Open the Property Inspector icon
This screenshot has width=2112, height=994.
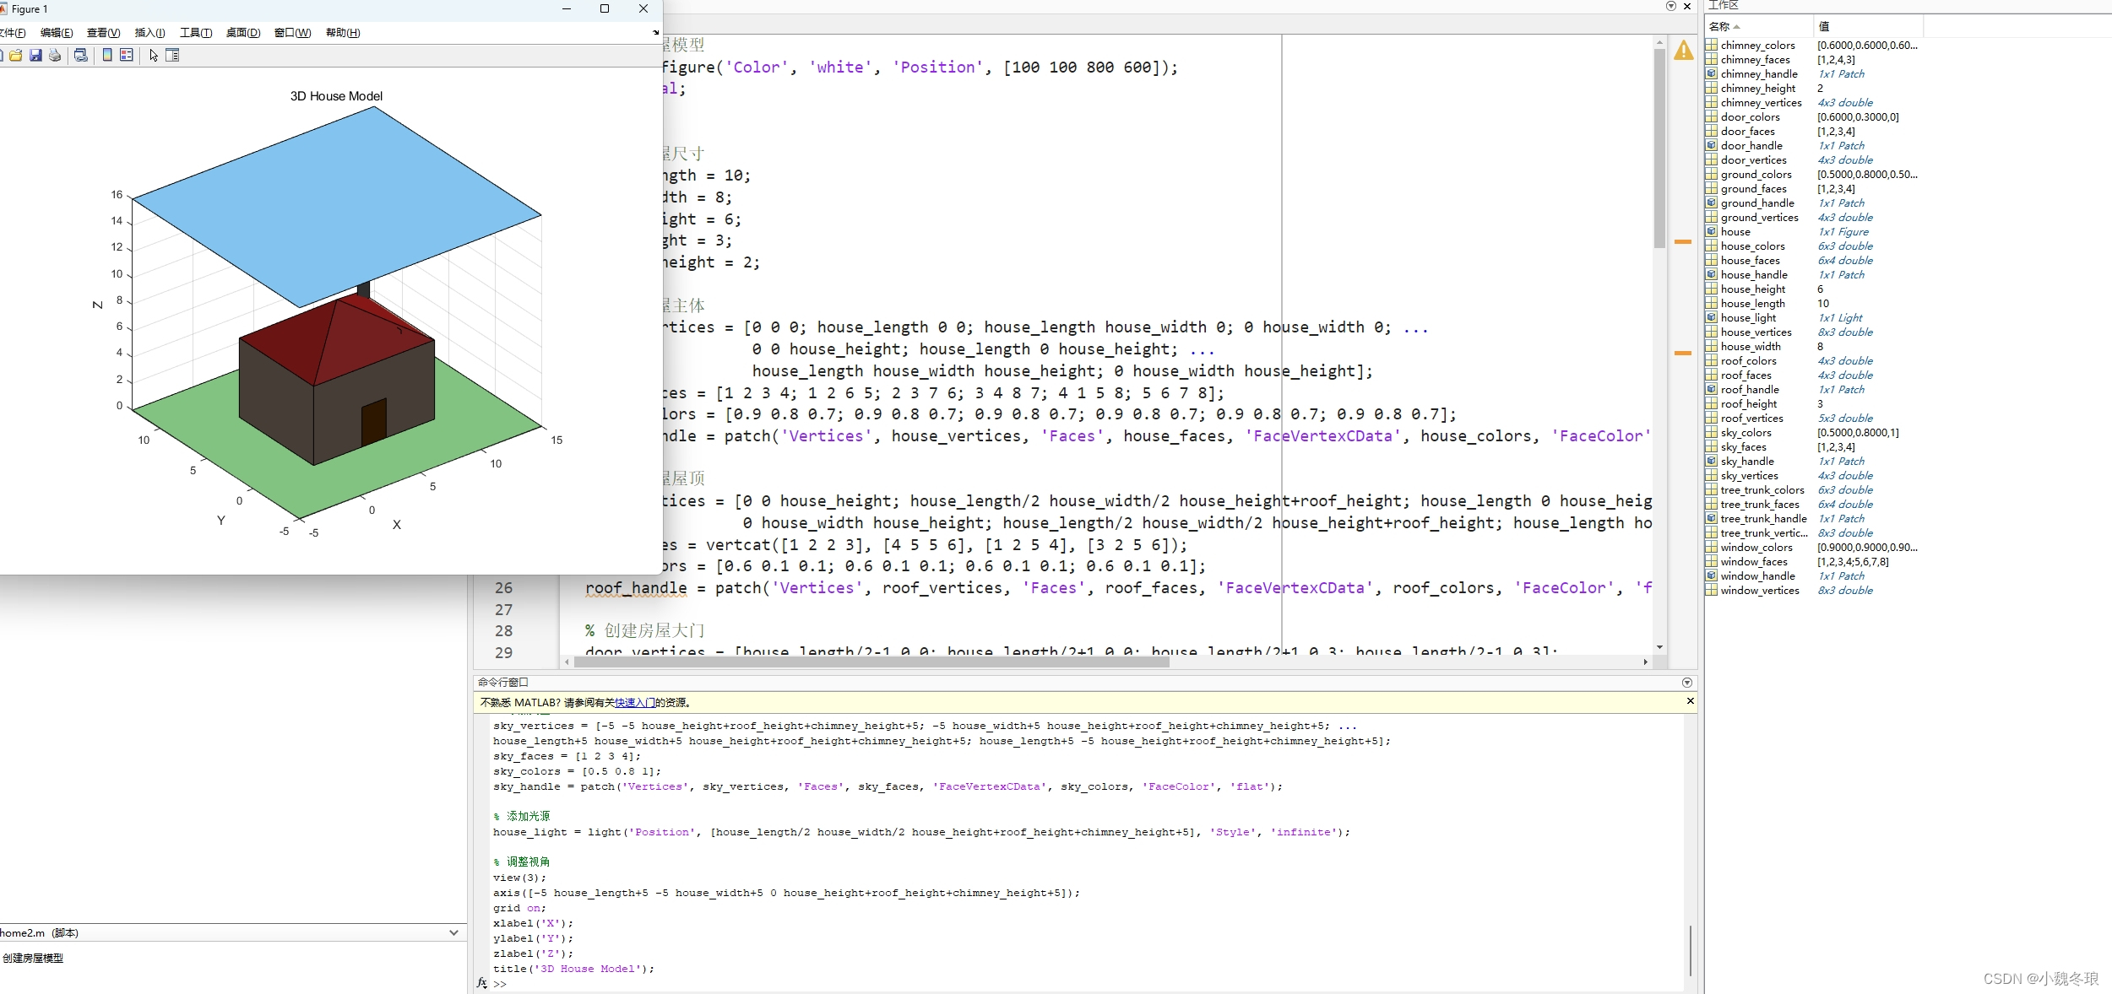(x=172, y=56)
